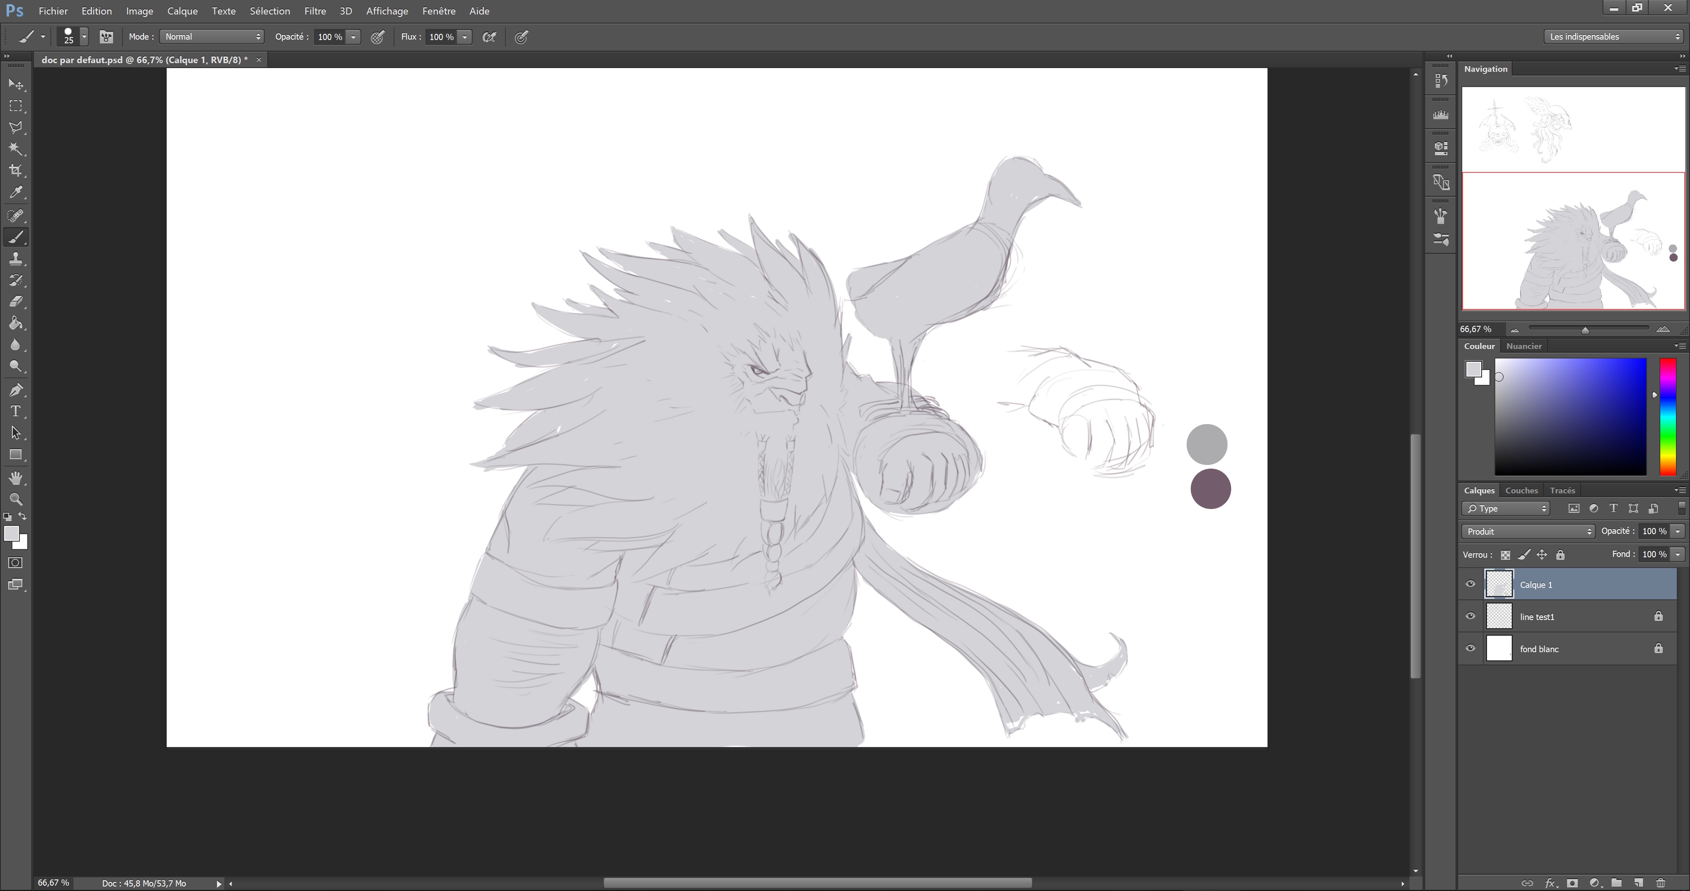Select the Clone Stamp tool
The height and width of the screenshot is (891, 1690).
point(16,259)
